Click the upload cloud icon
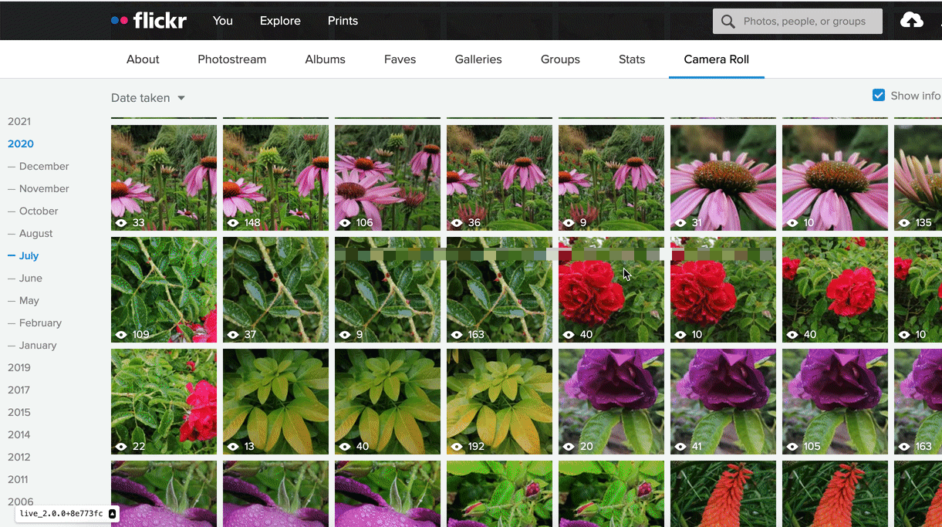942x527 pixels. click(x=912, y=21)
